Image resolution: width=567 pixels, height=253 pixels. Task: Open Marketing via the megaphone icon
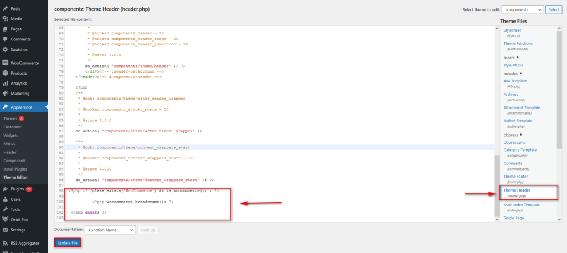click(x=5, y=93)
